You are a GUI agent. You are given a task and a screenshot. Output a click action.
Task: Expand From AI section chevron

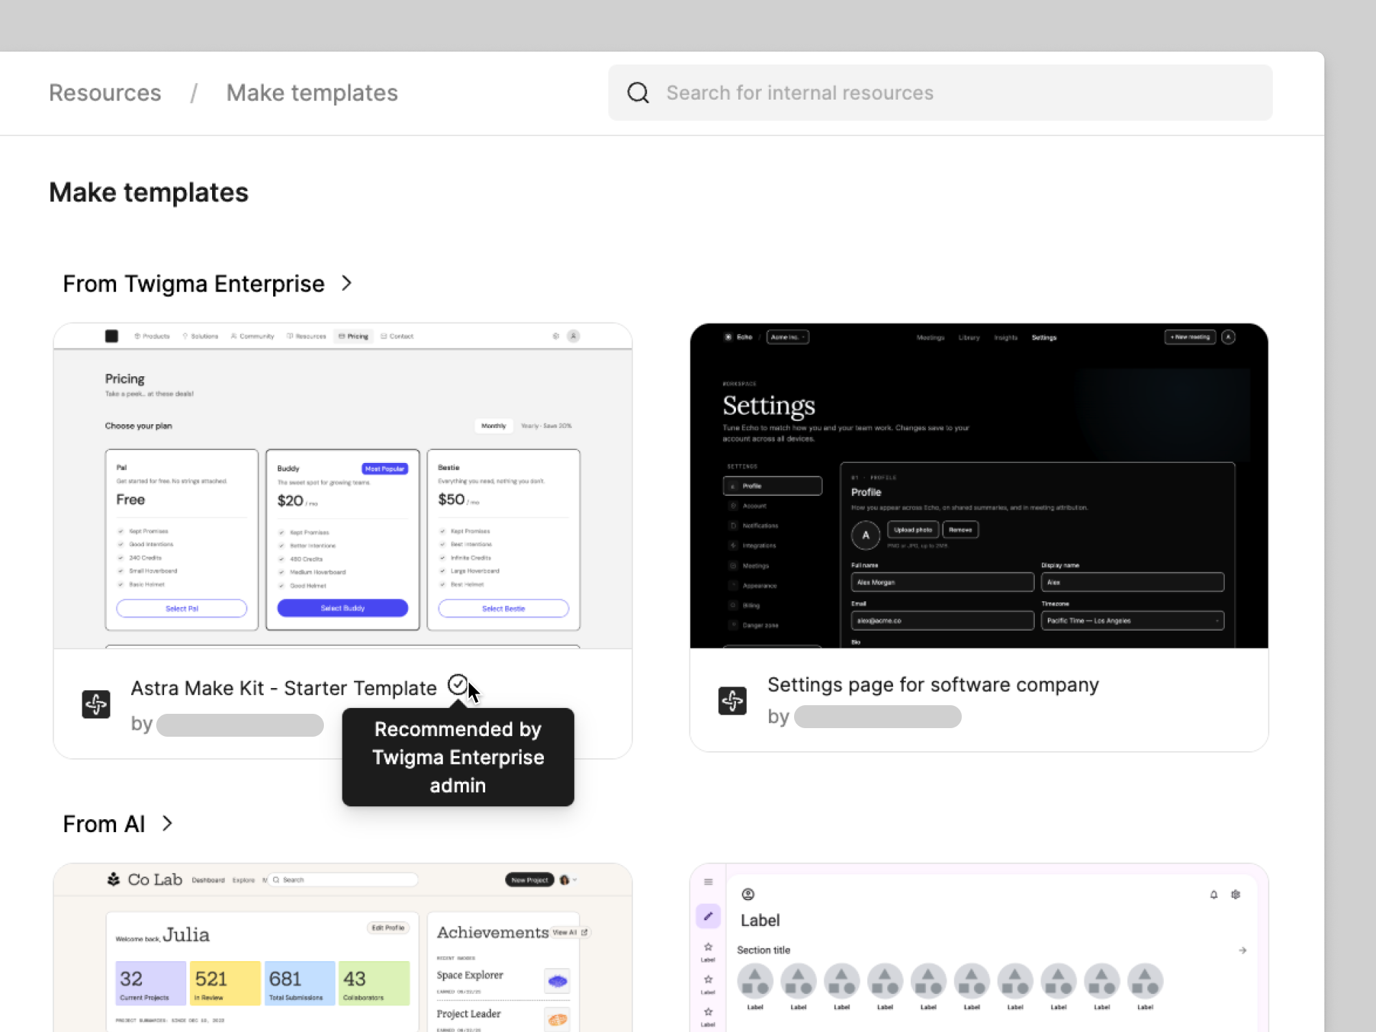(167, 823)
